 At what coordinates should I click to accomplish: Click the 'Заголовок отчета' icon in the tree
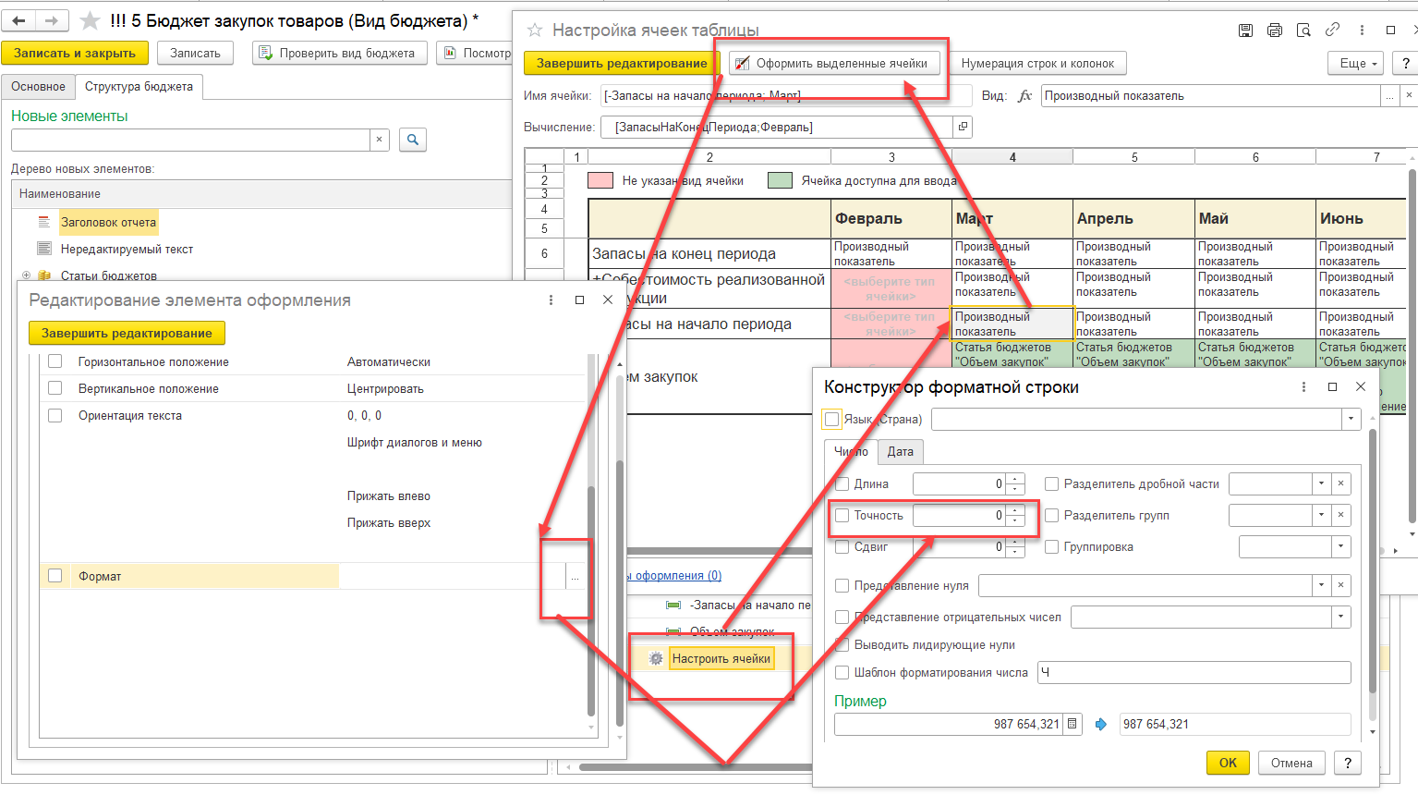[43, 222]
